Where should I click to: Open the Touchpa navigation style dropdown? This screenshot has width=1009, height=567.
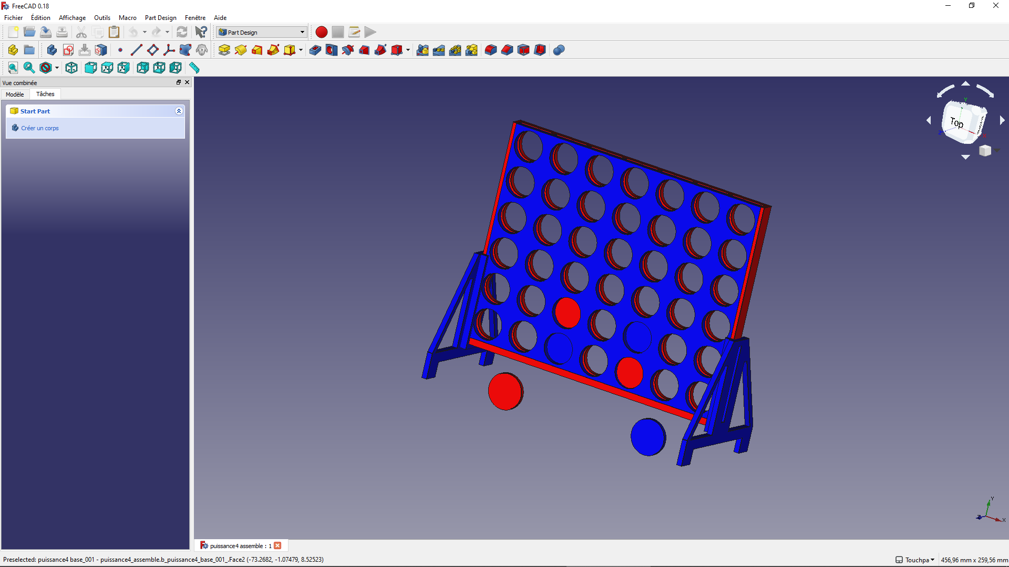(x=915, y=560)
